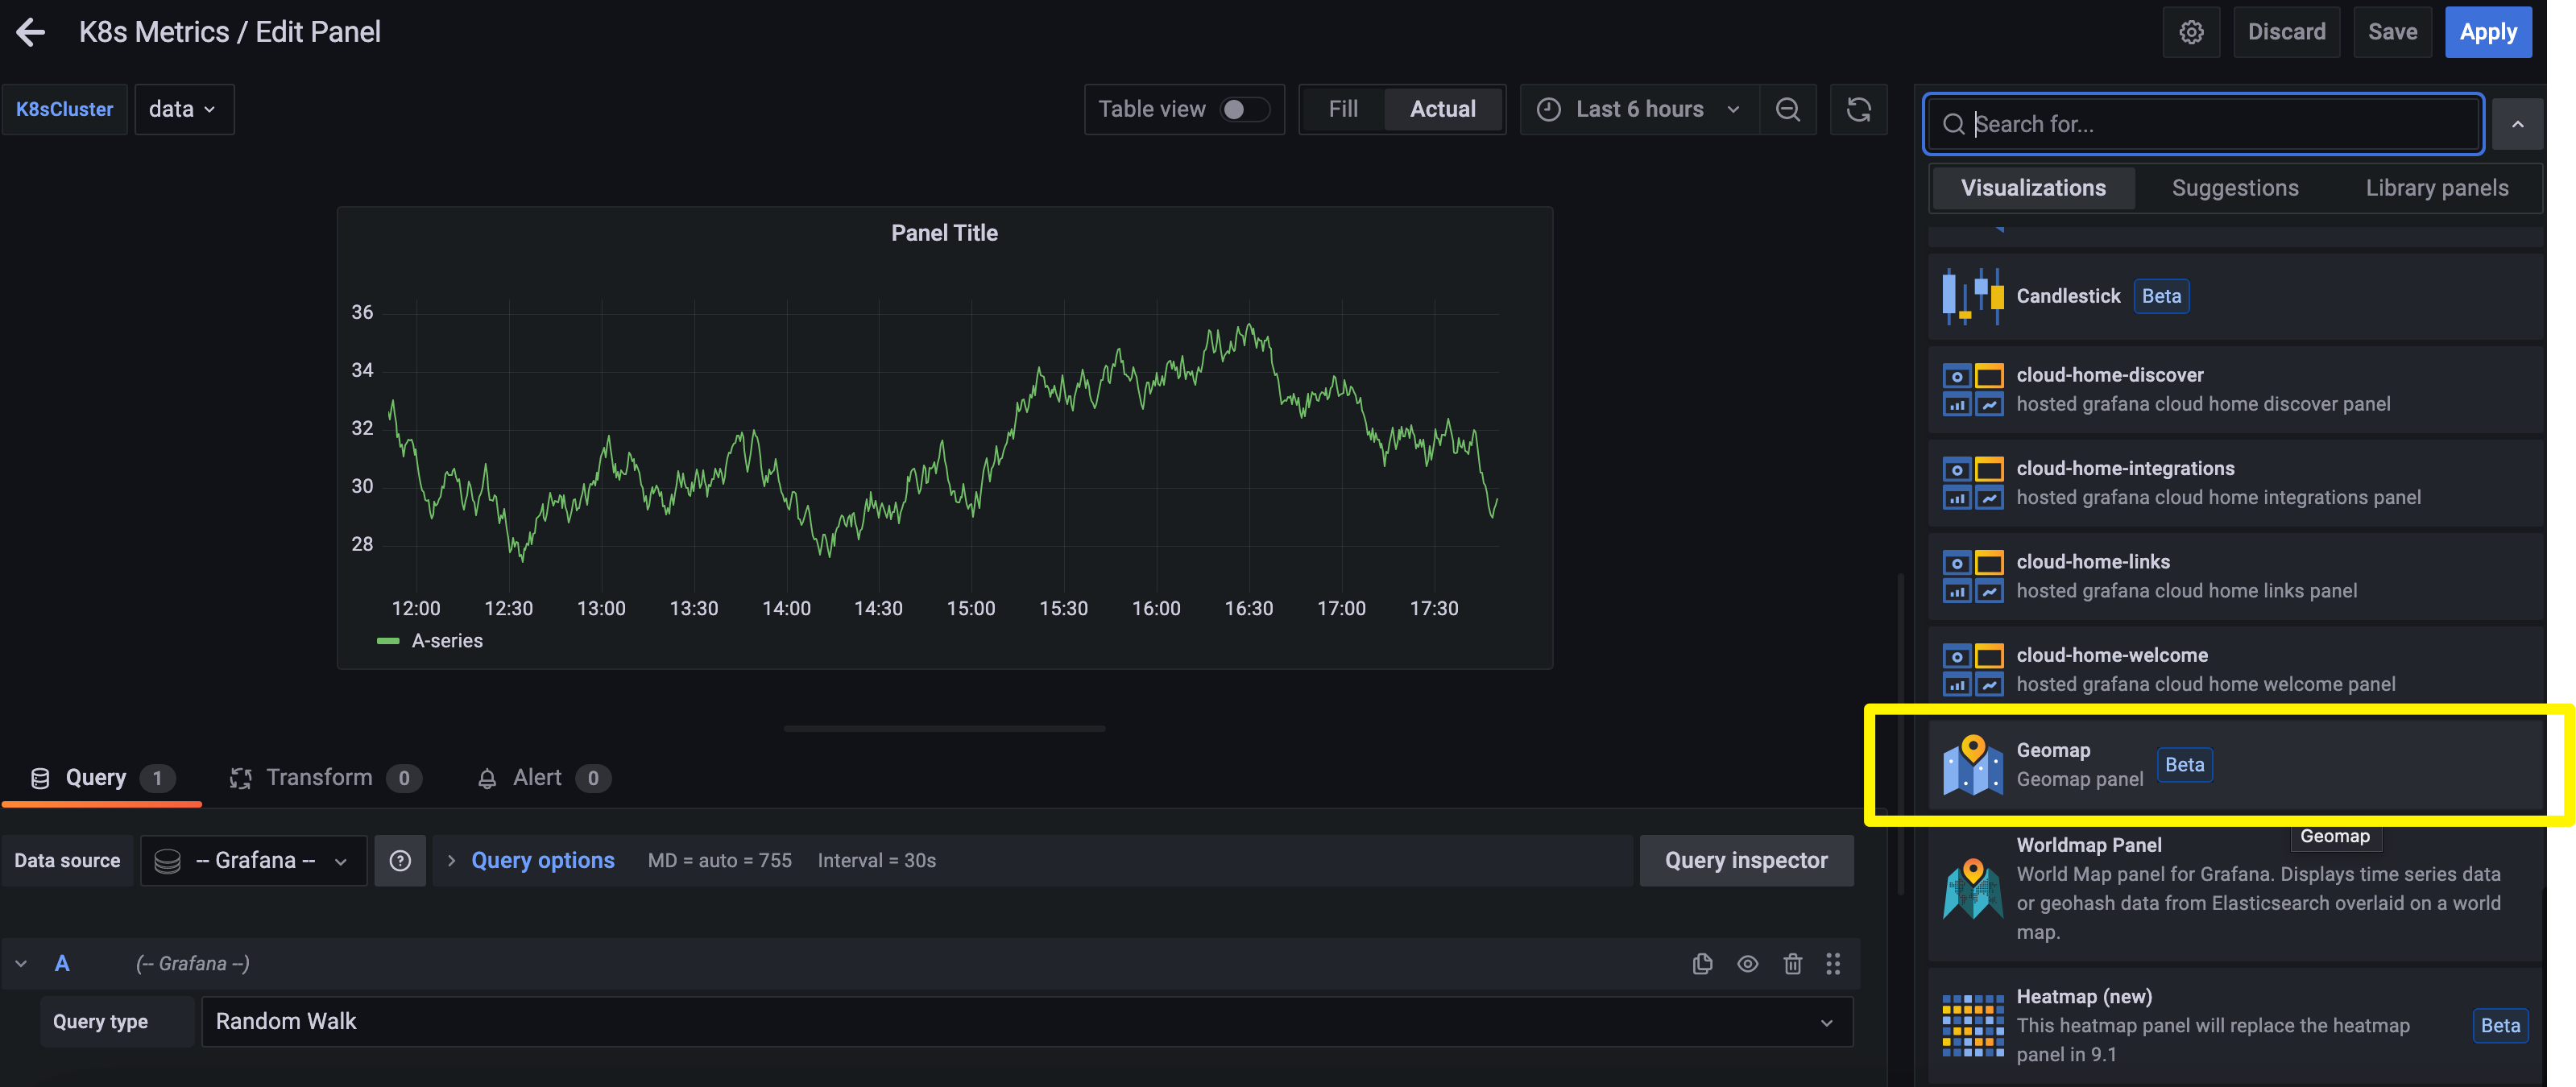Click the Discard button
This screenshot has width=2576, height=1087.
coord(2287,31)
